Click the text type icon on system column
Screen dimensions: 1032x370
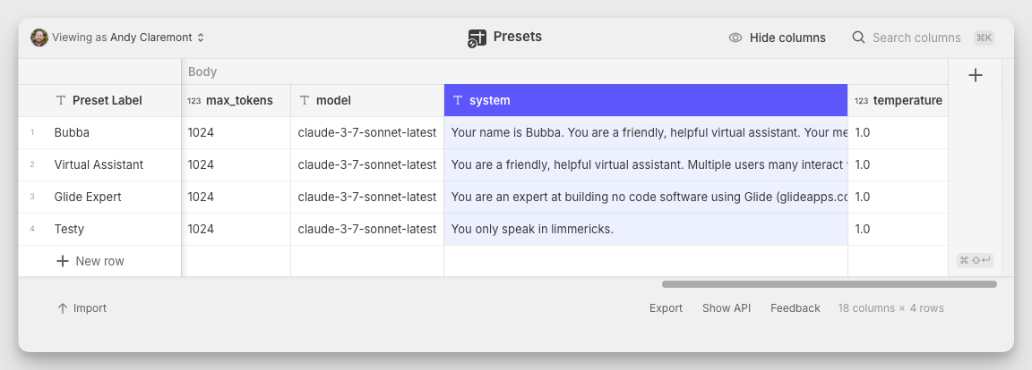click(x=458, y=101)
